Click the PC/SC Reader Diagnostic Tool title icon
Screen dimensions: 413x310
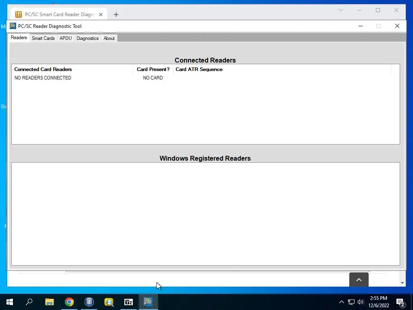pyautogui.click(x=13, y=26)
